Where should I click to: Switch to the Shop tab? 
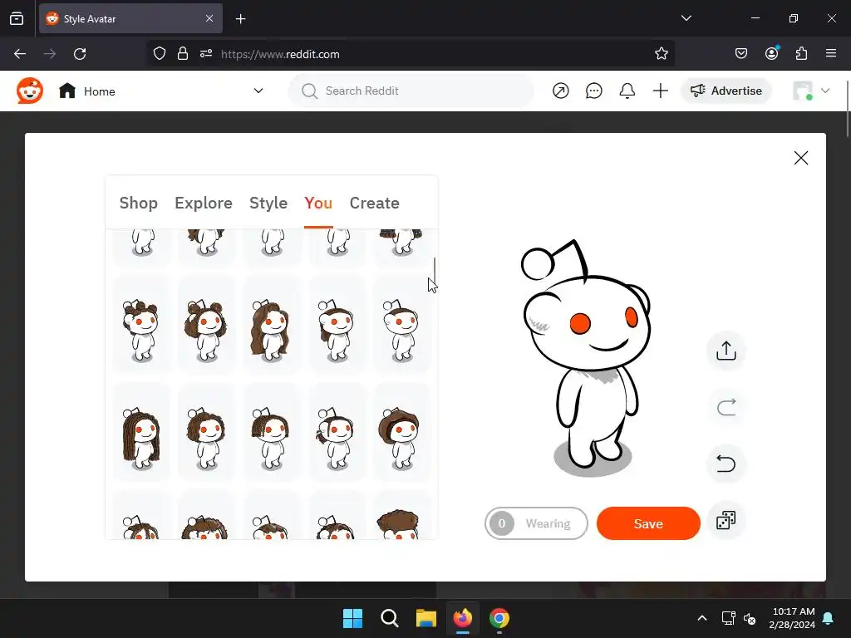coord(139,203)
